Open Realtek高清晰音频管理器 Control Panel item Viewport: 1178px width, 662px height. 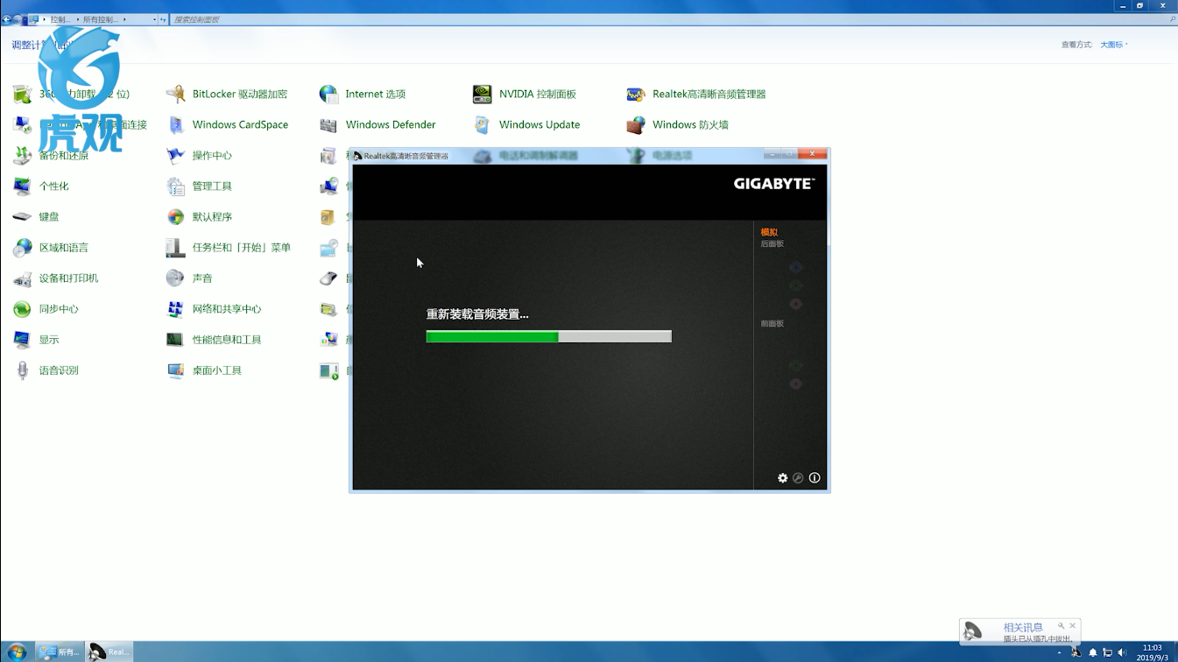click(696, 94)
